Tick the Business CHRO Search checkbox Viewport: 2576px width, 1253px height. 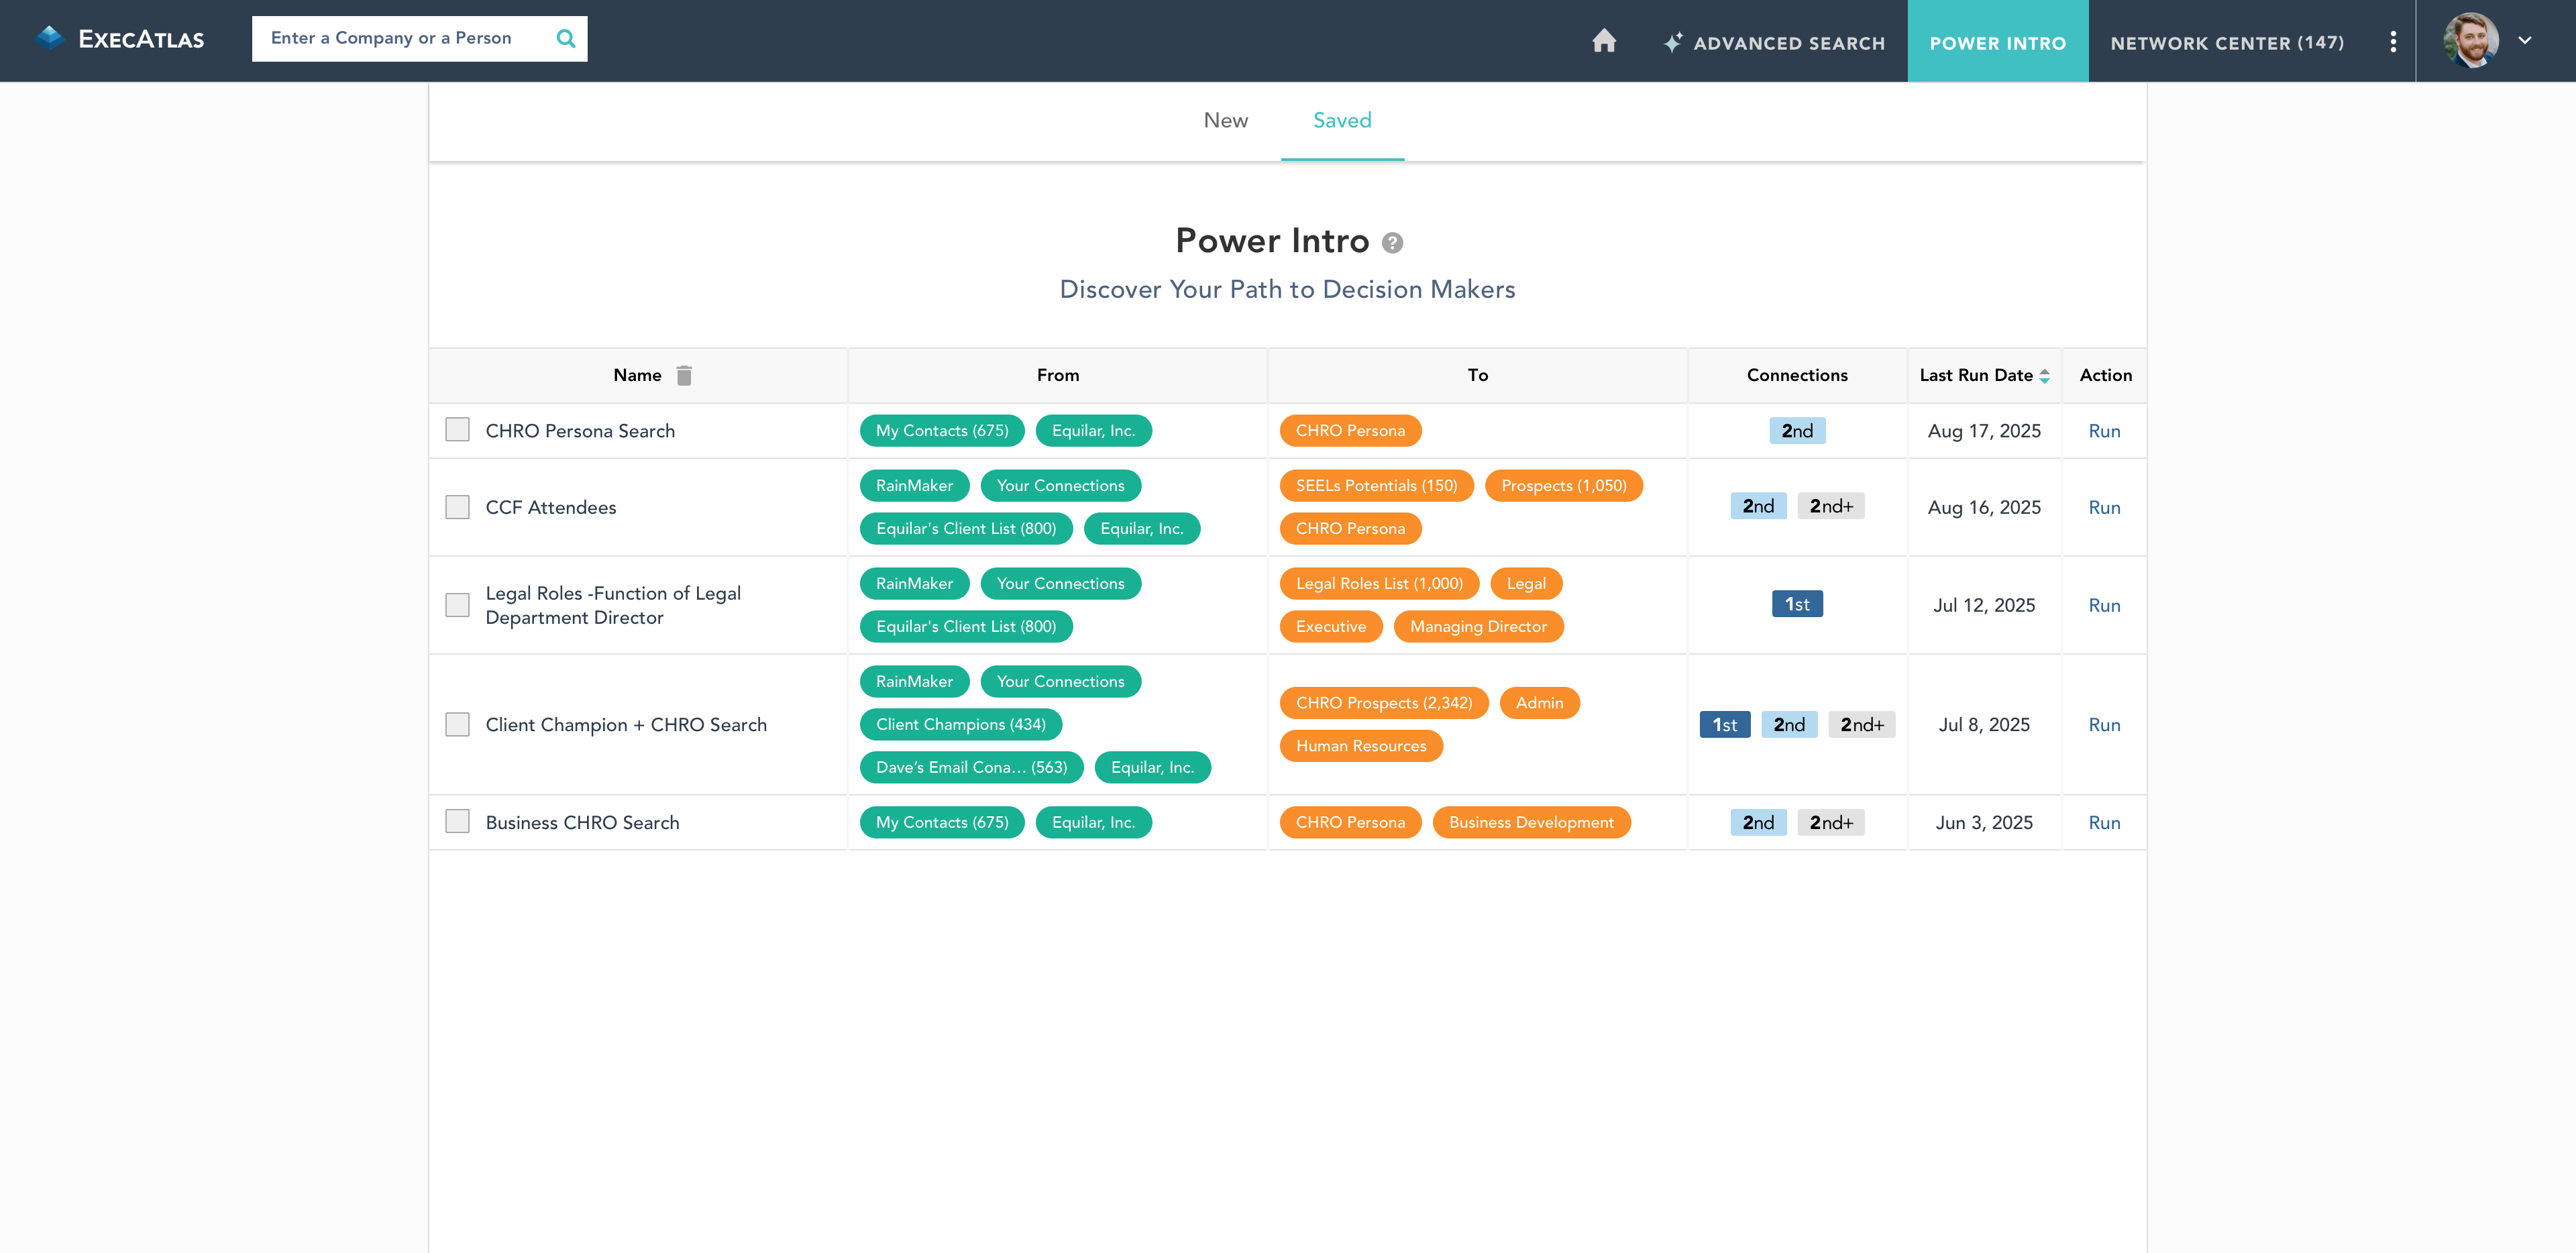457,822
